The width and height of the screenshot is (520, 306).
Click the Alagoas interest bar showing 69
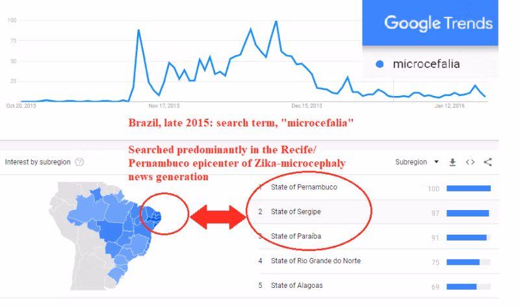point(461,287)
